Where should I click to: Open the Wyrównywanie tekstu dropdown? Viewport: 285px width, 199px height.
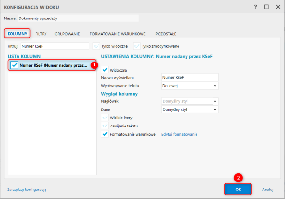[190, 86]
